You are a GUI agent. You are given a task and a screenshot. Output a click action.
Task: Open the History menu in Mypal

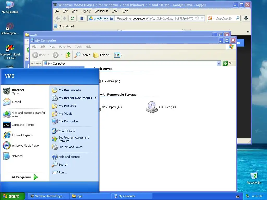tap(86, 11)
